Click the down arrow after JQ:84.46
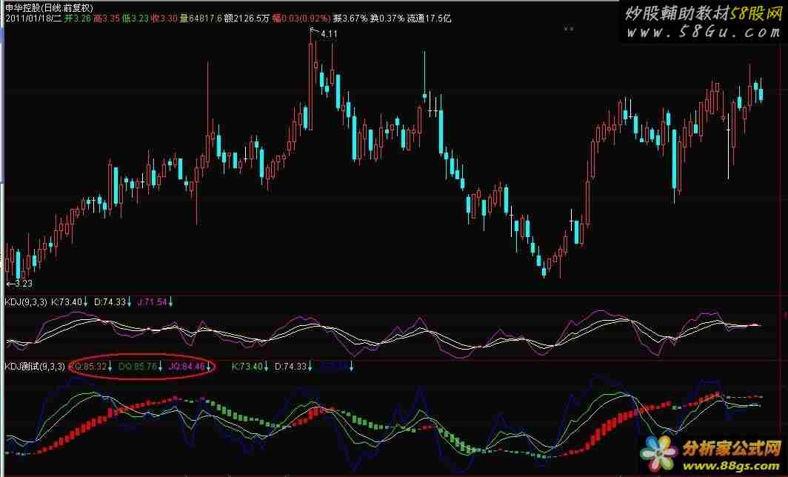Viewport: 788px width, 477px height. pyautogui.click(x=209, y=367)
